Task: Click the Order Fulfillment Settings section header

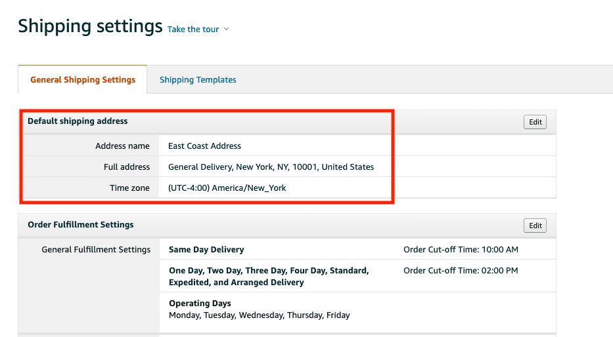Action: 80,225
